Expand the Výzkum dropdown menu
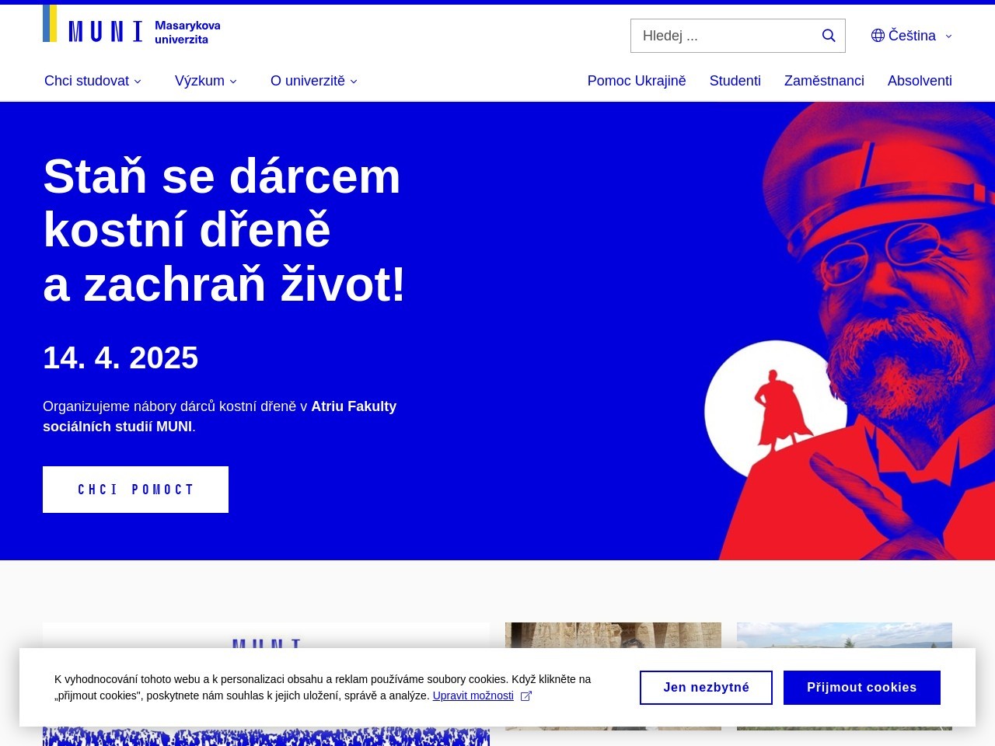Screen dimensions: 995x746 (206, 81)
